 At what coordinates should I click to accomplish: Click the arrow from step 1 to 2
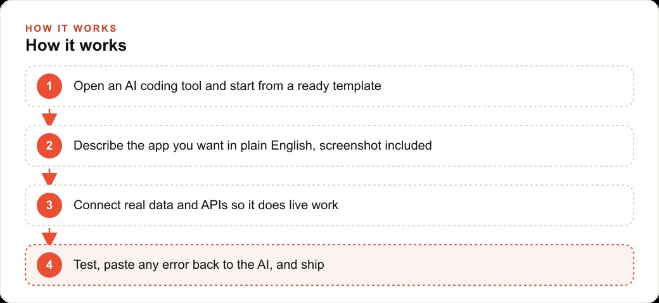pos(49,117)
